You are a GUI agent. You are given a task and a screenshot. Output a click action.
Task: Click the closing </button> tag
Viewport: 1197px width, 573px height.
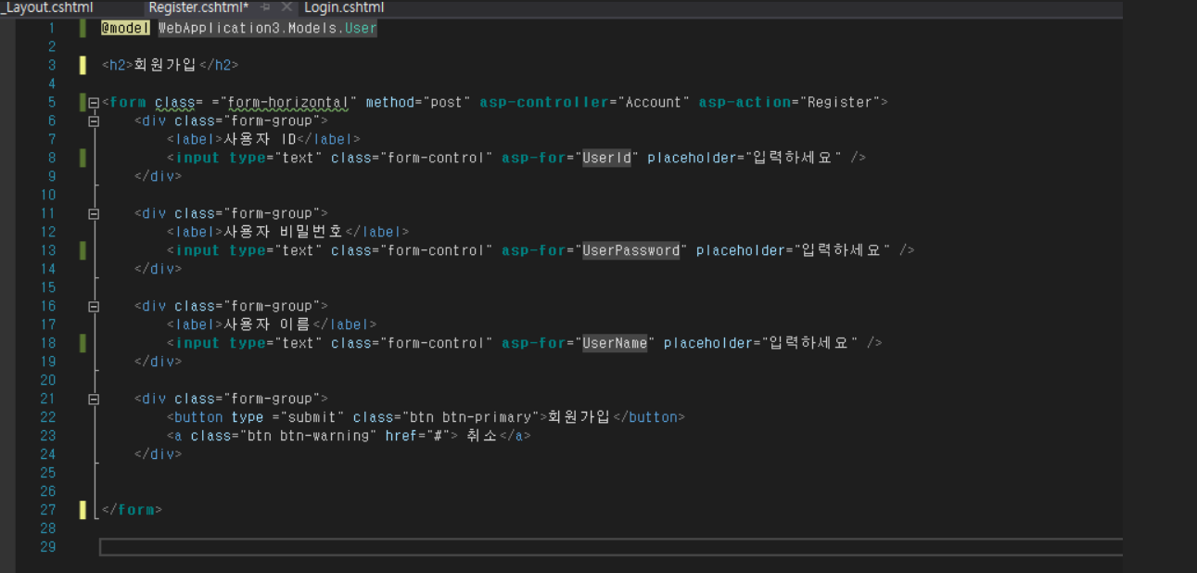coord(649,417)
